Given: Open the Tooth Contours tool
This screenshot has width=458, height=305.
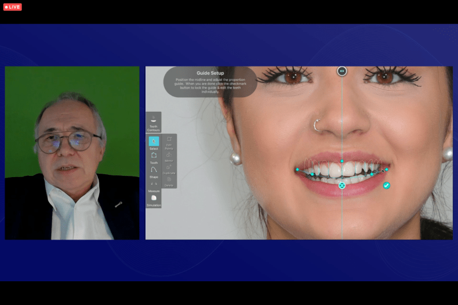Looking at the screenshot, I should (x=154, y=122).
